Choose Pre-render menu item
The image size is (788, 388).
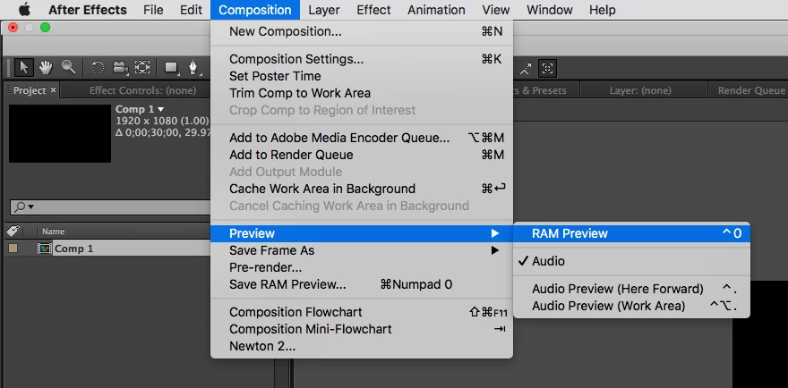(x=362, y=267)
